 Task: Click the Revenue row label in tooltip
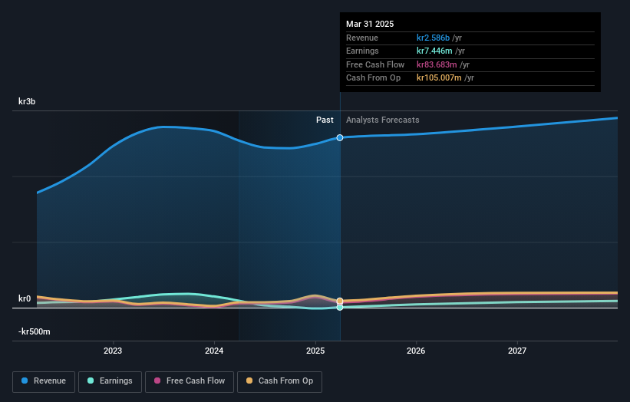click(362, 38)
